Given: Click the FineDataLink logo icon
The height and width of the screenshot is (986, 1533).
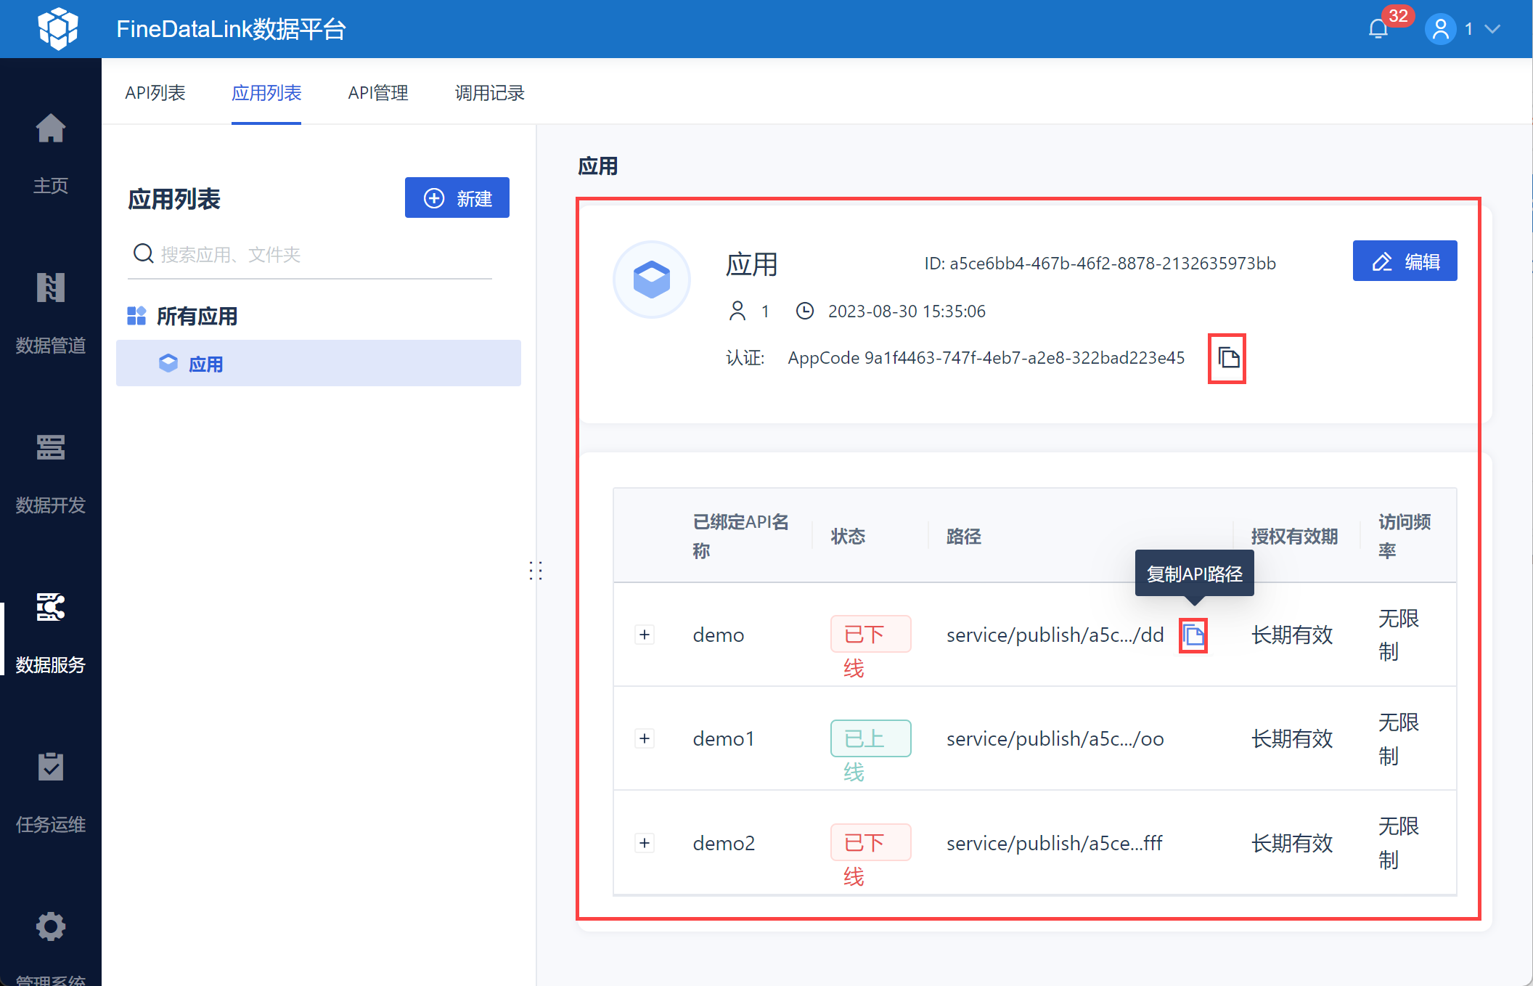Looking at the screenshot, I should [x=58, y=29].
